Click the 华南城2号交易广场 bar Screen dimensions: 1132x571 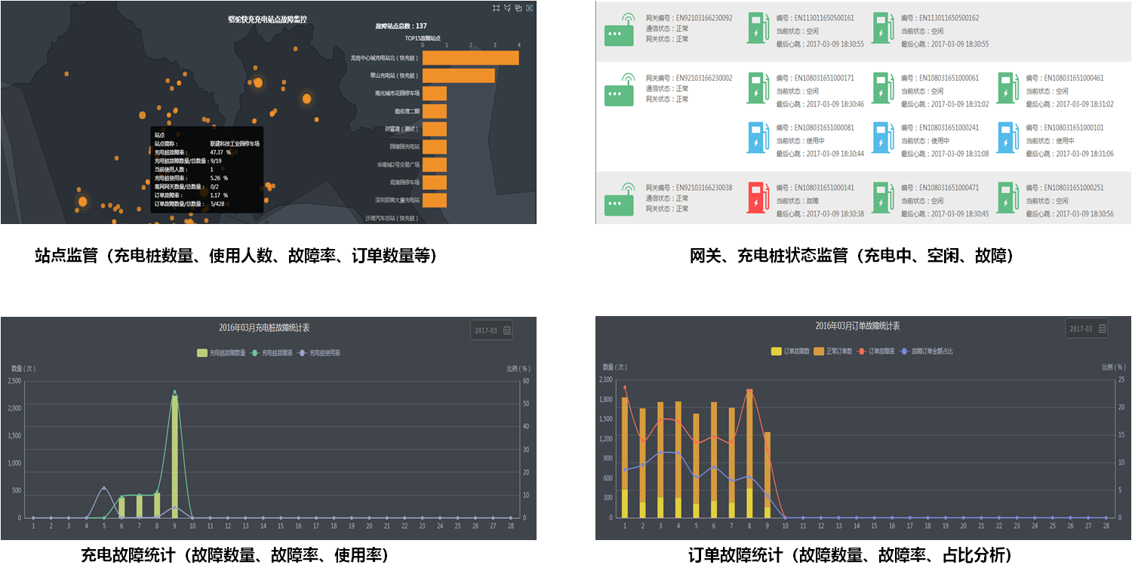coord(435,164)
